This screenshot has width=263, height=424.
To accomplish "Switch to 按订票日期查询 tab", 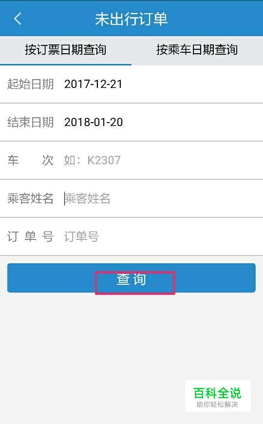I will 66,50.
